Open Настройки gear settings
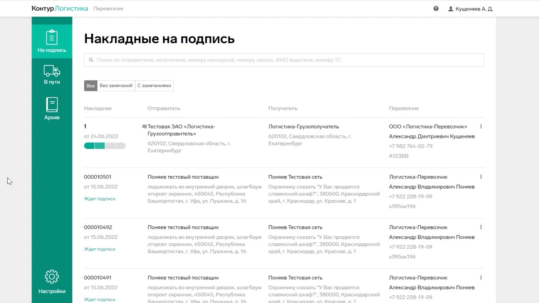539x303 pixels. 52,282
